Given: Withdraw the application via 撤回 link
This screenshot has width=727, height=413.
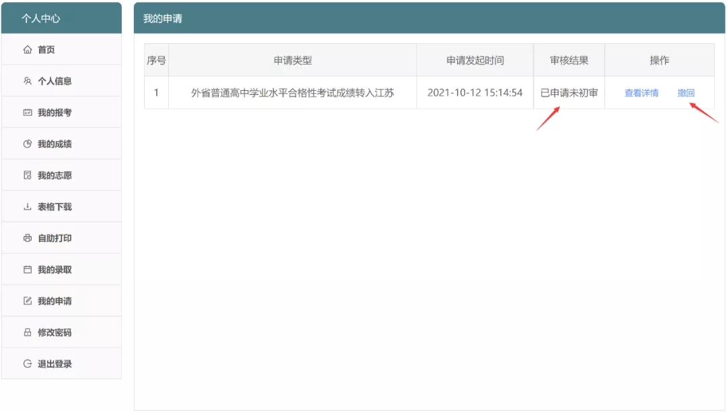Looking at the screenshot, I should coord(686,93).
